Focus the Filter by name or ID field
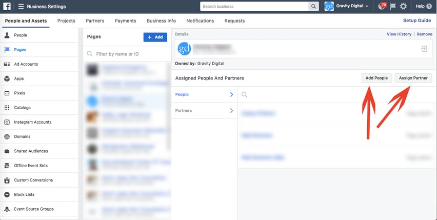This screenshot has height=220, width=437. [x=127, y=54]
